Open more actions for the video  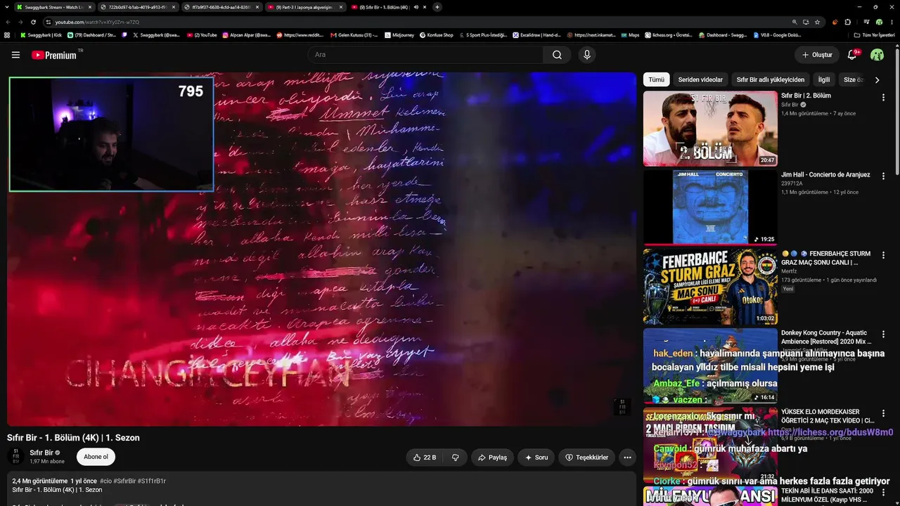click(627, 458)
